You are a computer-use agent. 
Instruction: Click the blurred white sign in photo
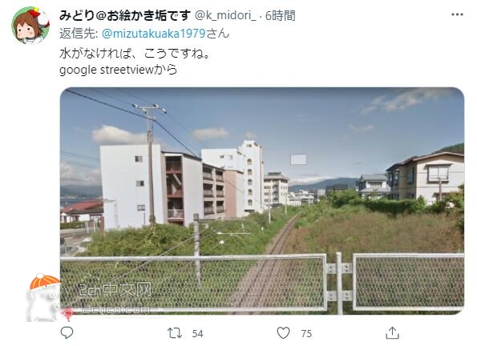point(298,159)
